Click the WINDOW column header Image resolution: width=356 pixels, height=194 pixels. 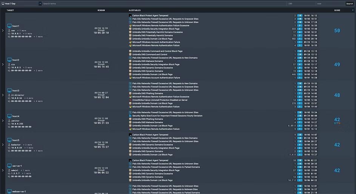coord(101,10)
